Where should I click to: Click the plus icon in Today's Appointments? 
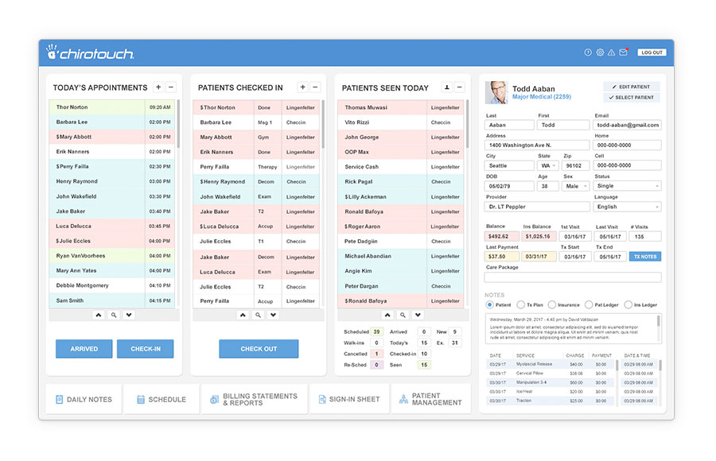coord(158,87)
